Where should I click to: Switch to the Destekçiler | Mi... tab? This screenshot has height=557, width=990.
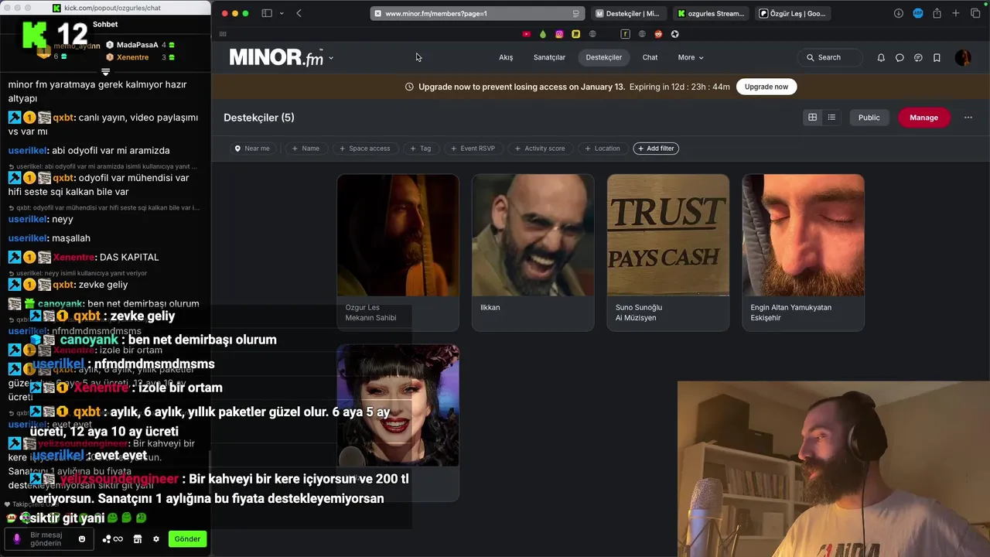628,13
